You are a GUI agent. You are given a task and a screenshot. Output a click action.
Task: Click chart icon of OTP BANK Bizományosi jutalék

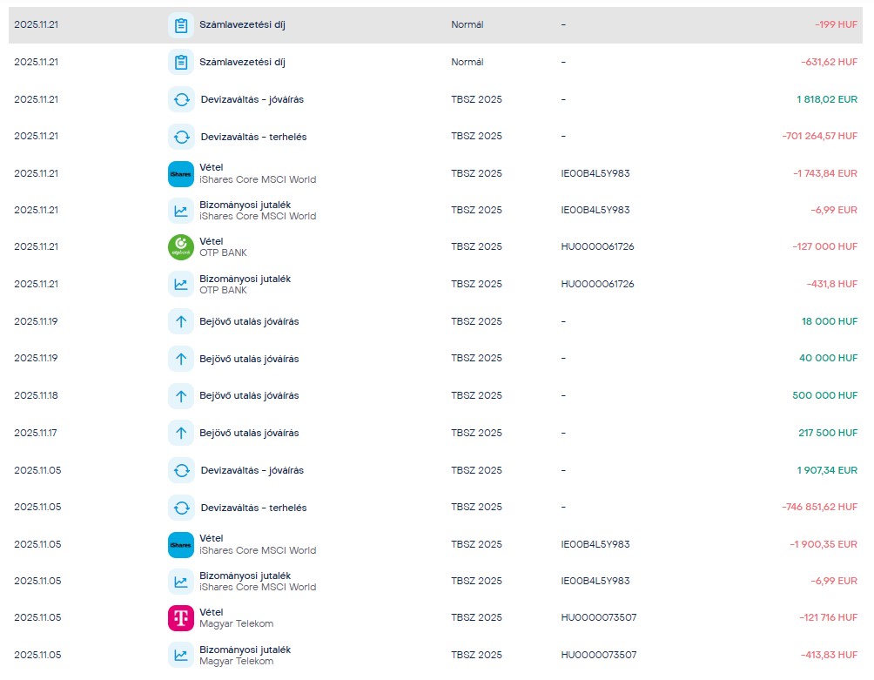180,284
